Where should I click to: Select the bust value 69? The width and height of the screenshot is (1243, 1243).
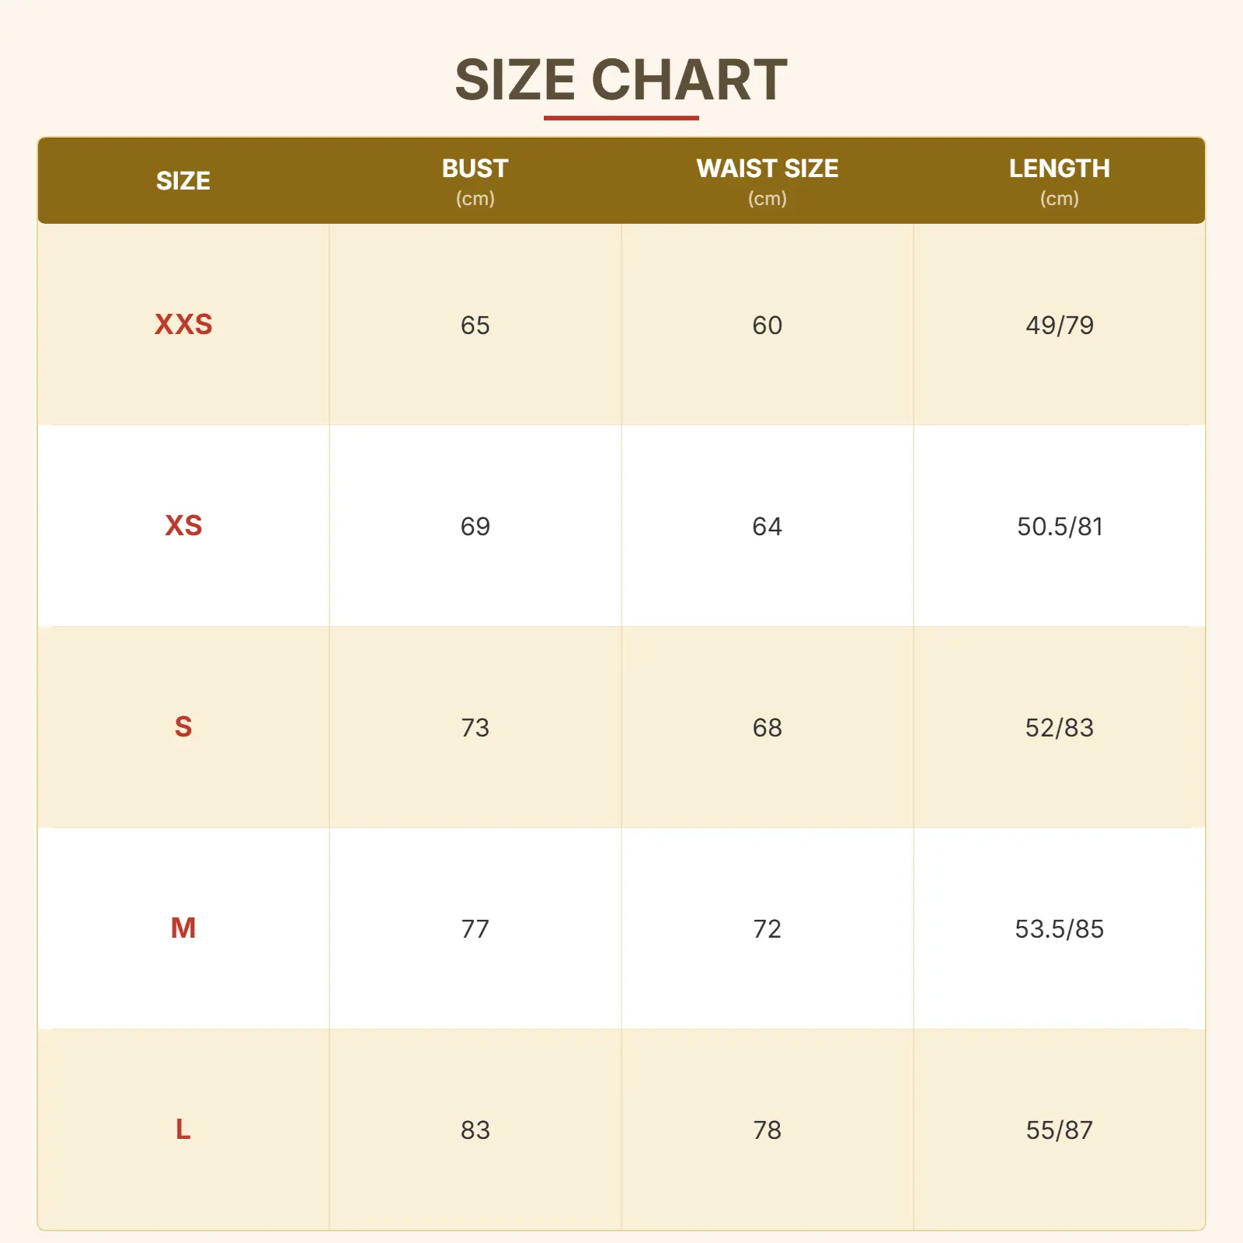[475, 526]
